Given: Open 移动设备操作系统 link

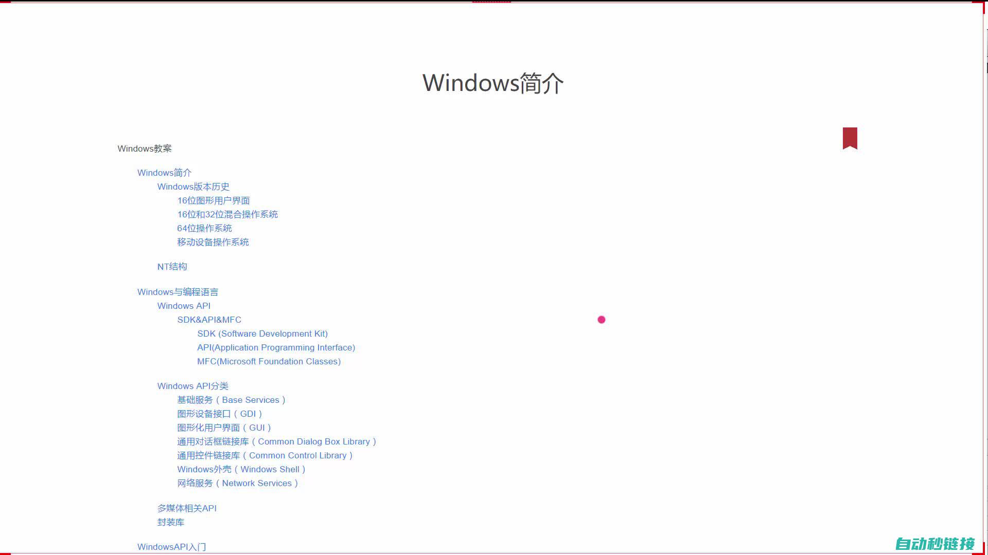Looking at the screenshot, I should (x=213, y=242).
